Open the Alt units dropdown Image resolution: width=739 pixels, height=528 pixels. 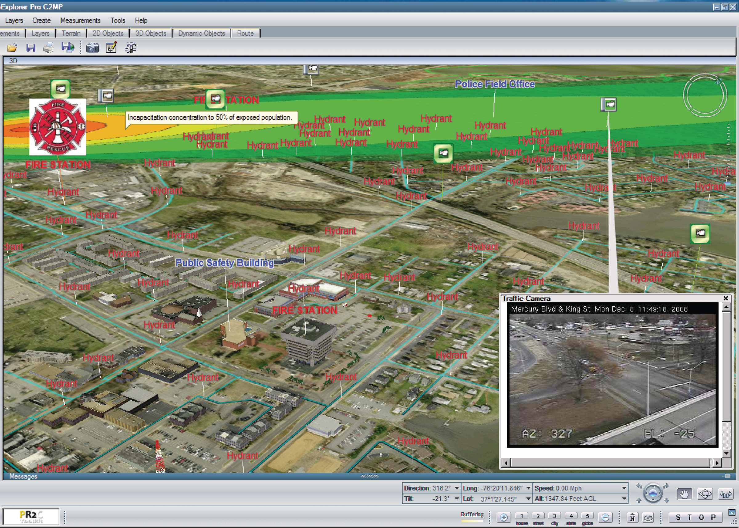[624, 498]
